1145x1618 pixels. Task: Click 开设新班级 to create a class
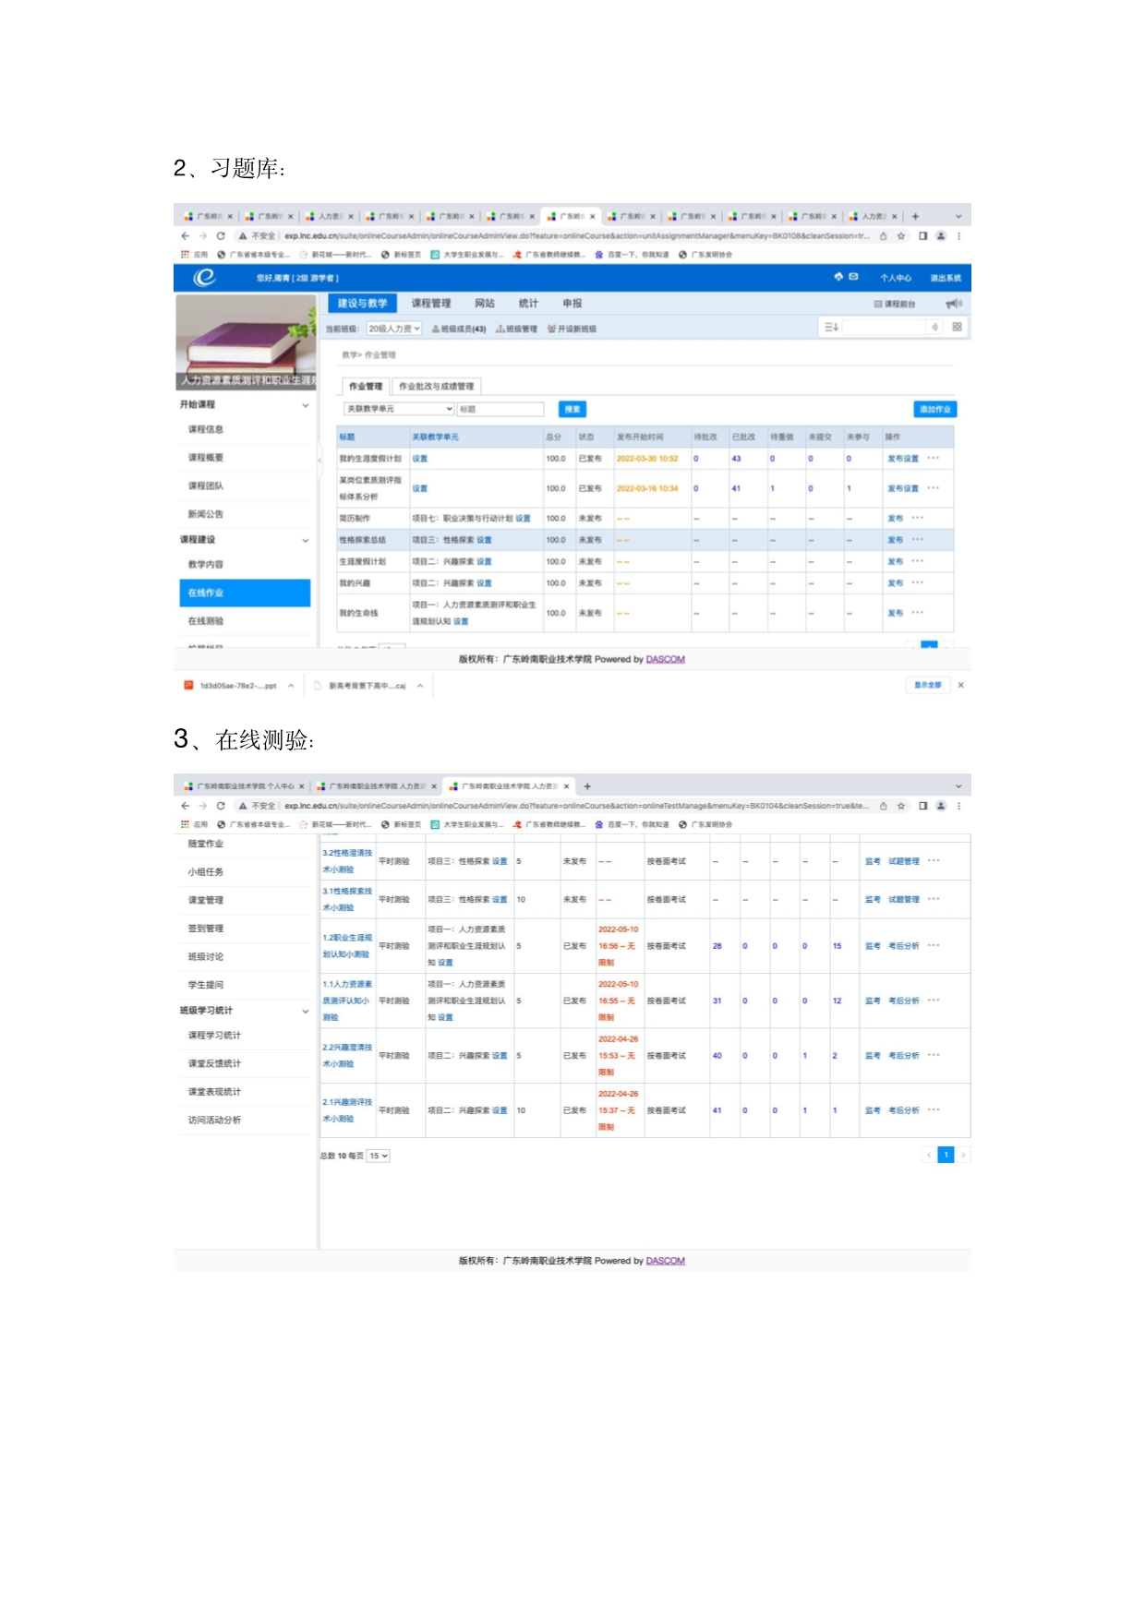tap(572, 329)
